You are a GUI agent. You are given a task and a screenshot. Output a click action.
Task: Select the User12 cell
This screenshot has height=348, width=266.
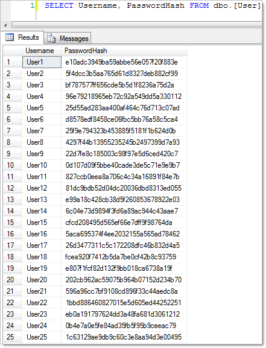pos(42,188)
